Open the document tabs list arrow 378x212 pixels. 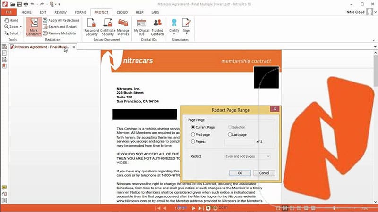click(x=375, y=47)
